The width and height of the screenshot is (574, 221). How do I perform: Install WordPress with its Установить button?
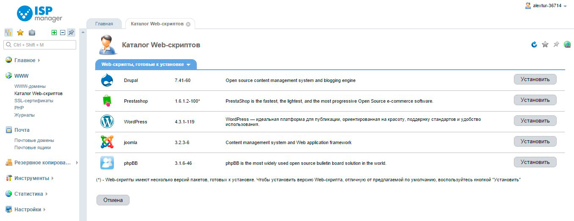click(535, 121)
